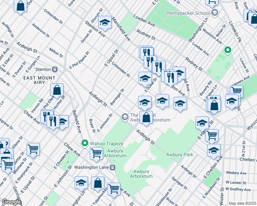This screenshot has height=206, width=257.
Task: Select the Awbury Park label
Action: 180,154
